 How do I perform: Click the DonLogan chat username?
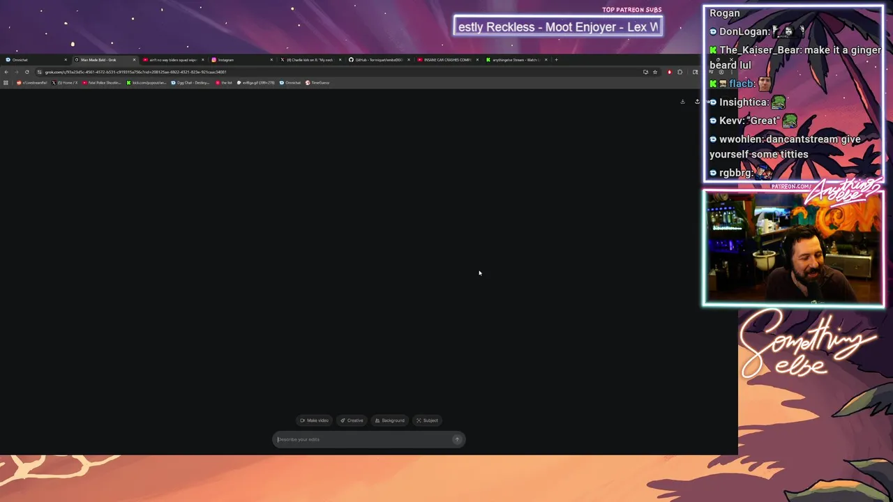pos(744,31)
